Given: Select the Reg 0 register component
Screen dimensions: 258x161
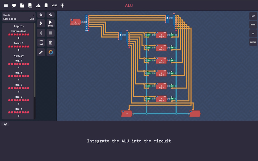Looking at the screenshot, I should point(161,35).
